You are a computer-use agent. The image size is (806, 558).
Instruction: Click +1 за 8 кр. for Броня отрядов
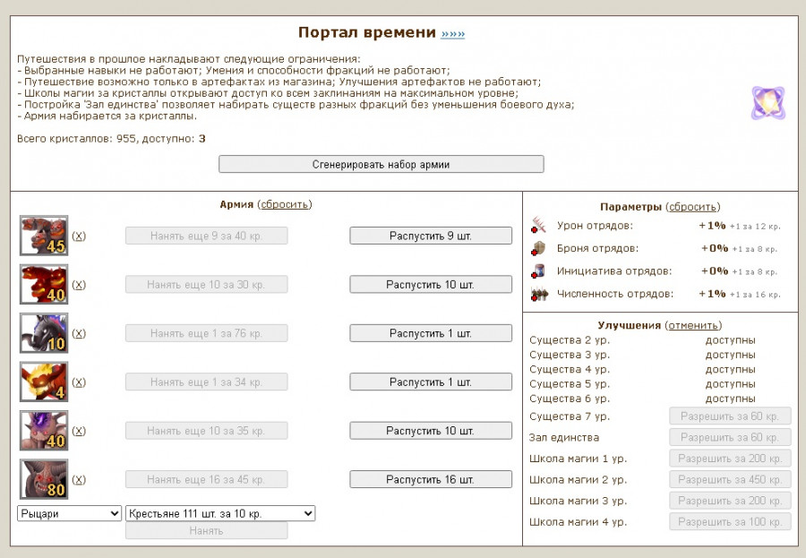pos(755,249)
